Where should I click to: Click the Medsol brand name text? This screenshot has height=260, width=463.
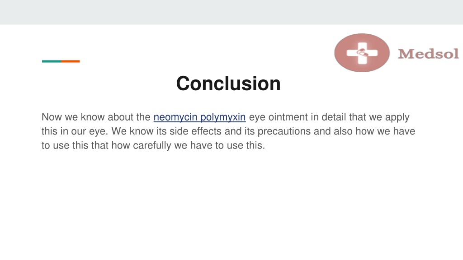pyautogui.click(x=429, y=54)
